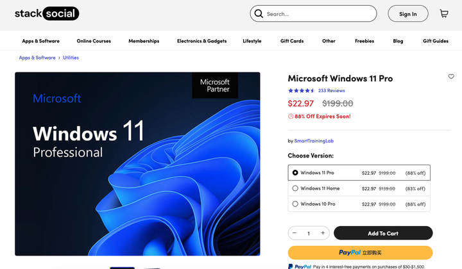
Task: Click the $22.97 sale price
Action: coord(301,104)
